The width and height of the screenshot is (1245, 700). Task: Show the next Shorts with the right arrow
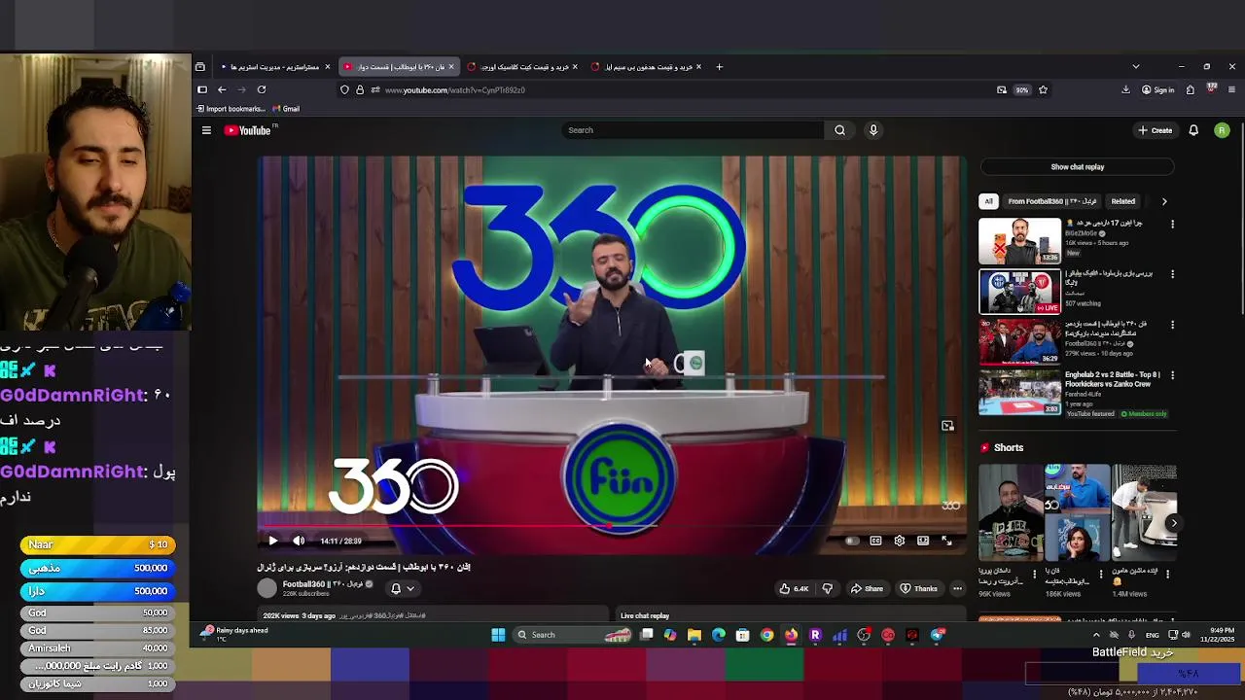[1174, 523]
